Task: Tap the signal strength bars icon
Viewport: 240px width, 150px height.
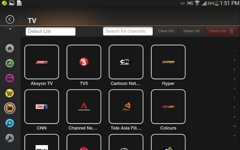Action: (x=204, y=3)
